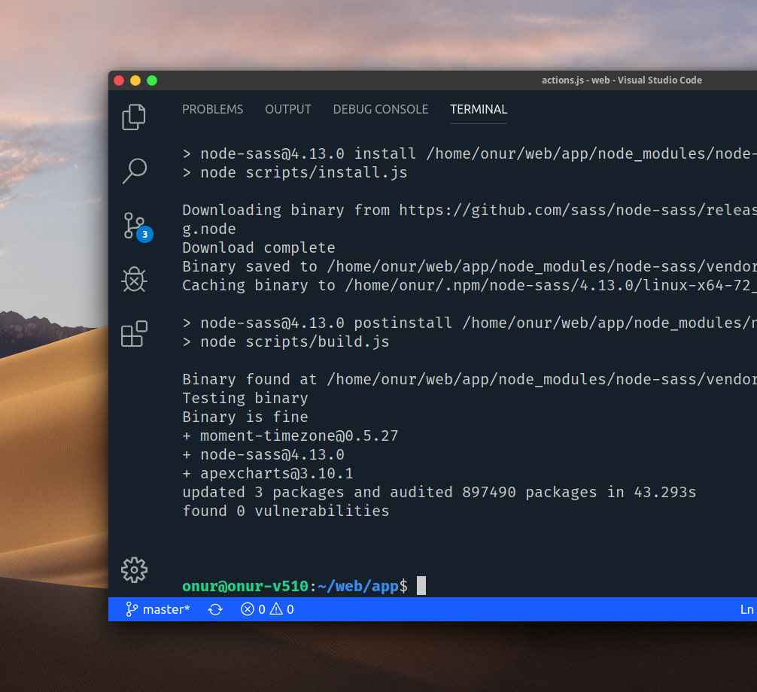Click the 'g.node' line
The height and width of the screenshot is (692, 757).
click(x=209, y=228)
